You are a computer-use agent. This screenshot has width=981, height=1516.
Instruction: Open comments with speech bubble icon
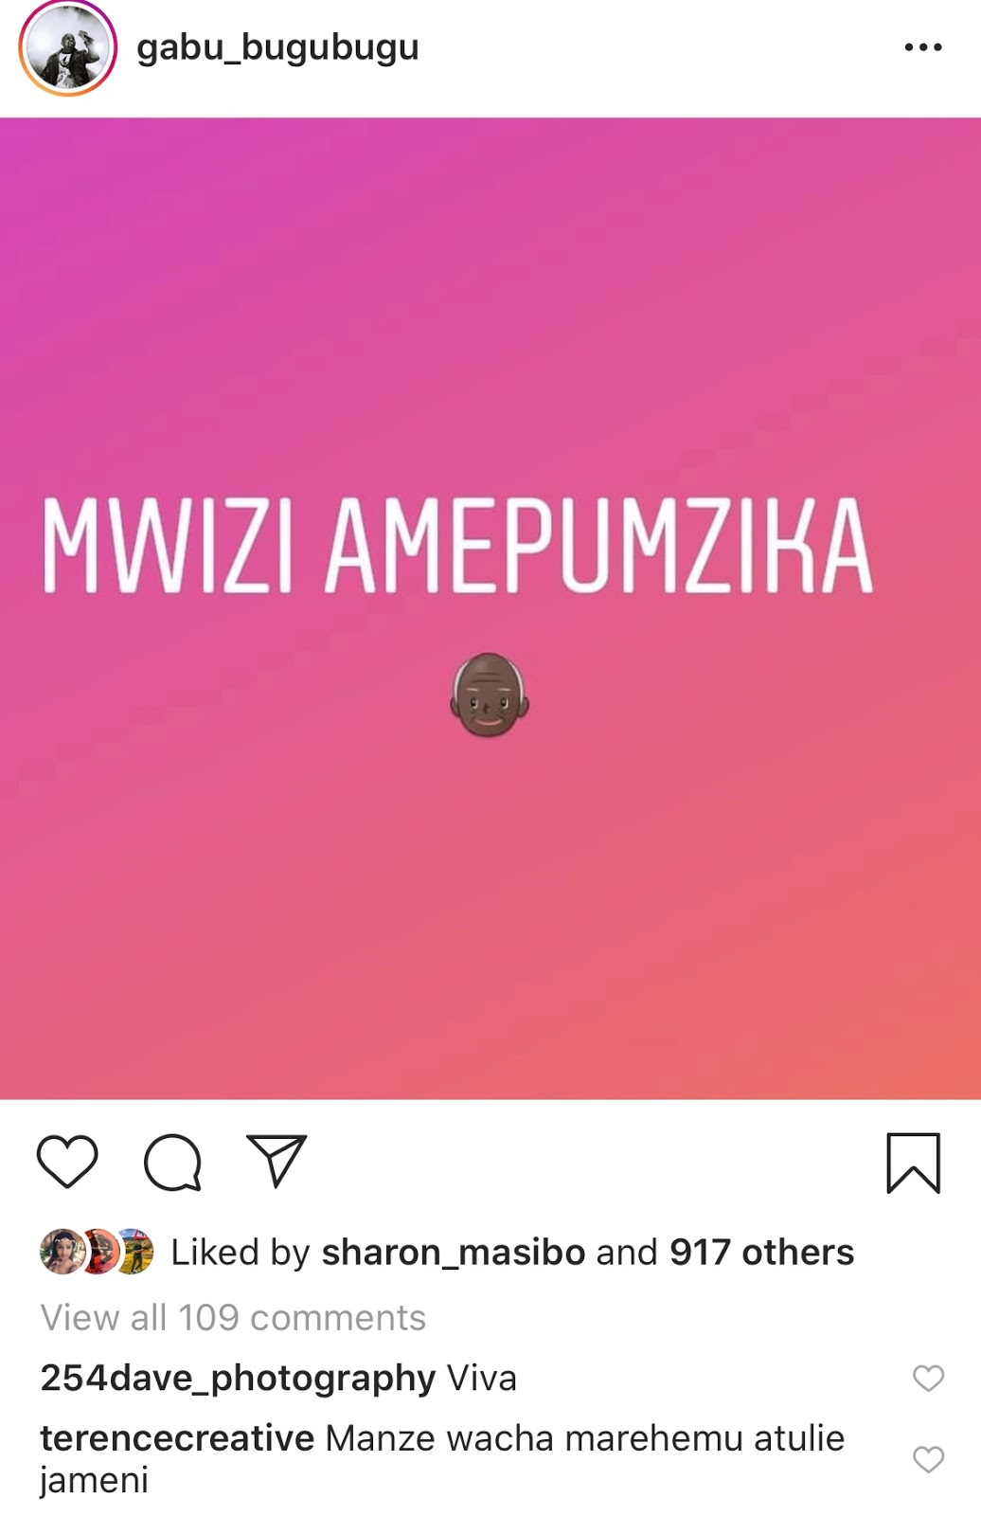pos(172,1162)
